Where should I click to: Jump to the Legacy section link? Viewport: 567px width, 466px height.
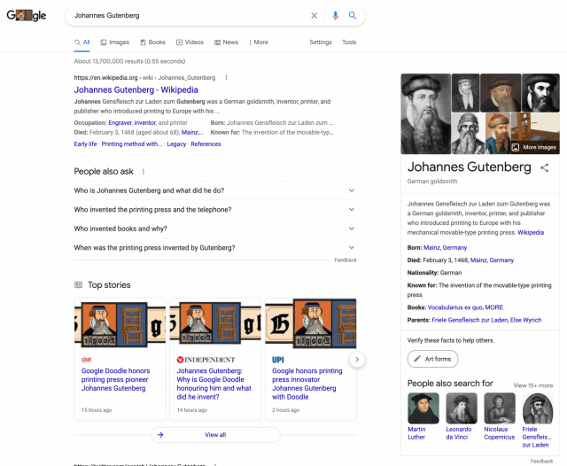click(x=176, y=144)
